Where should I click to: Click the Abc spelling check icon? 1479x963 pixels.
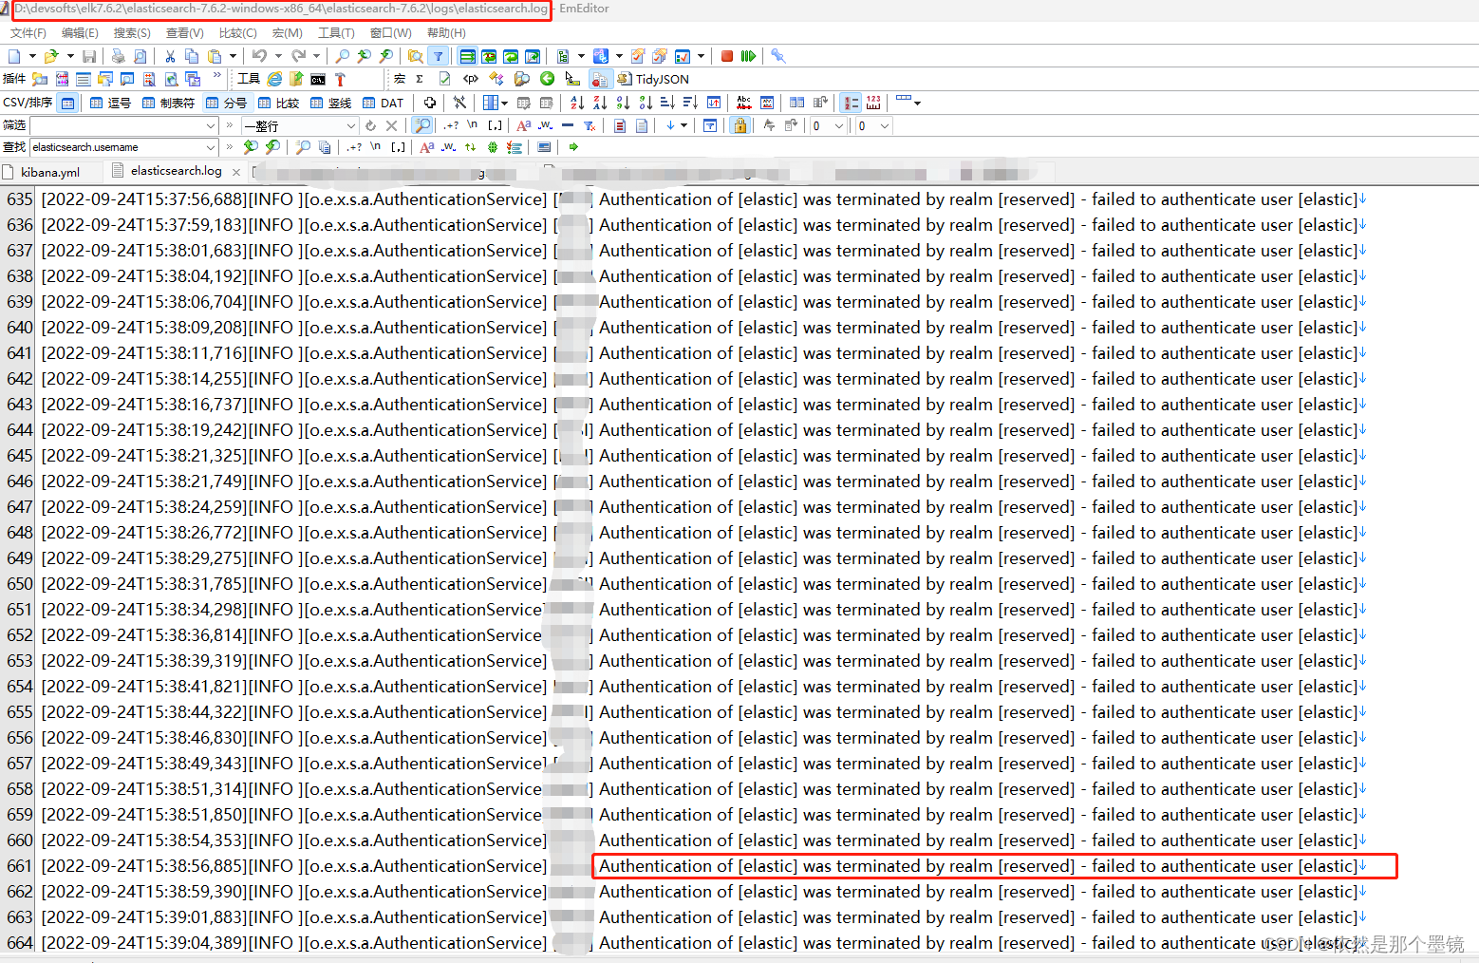pos(744,103)
